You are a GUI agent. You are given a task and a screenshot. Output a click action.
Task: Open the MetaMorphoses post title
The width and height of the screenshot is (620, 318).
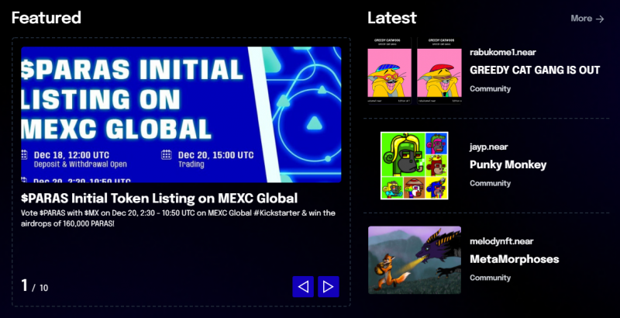click(515, 260)
